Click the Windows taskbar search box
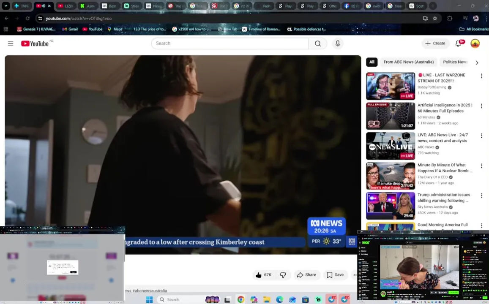Screen dimensions: 489x304 [x=188, y=299]
